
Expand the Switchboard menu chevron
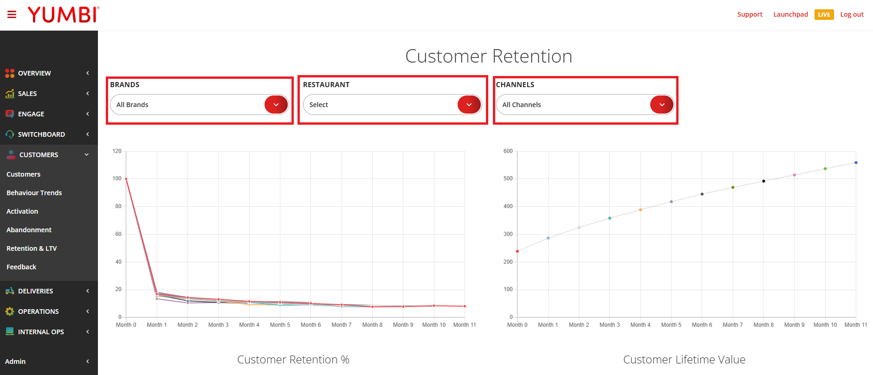coord(88,134)
